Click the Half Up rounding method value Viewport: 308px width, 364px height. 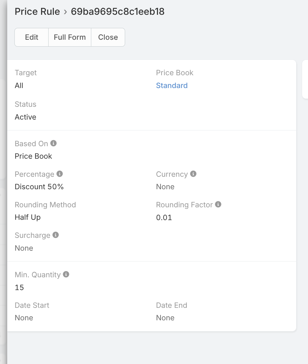(28, 217)
